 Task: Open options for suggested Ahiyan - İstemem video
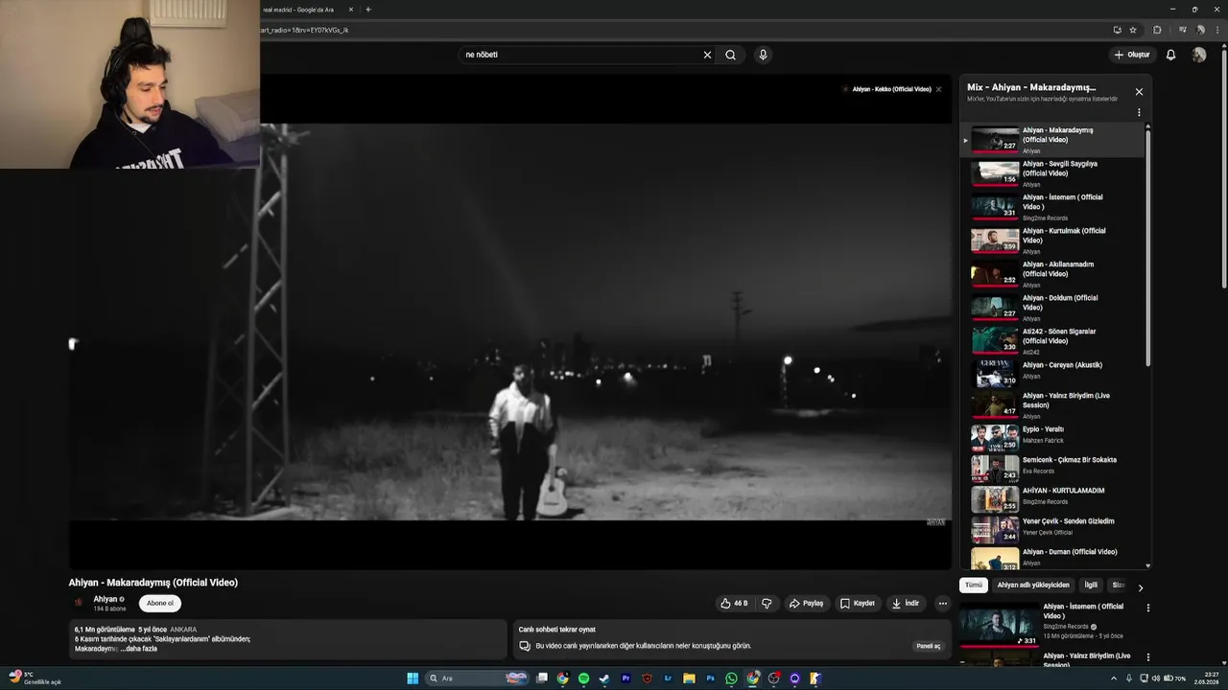point(1147,608)
